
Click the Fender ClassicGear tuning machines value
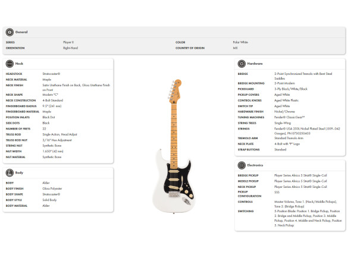(290, 117)
